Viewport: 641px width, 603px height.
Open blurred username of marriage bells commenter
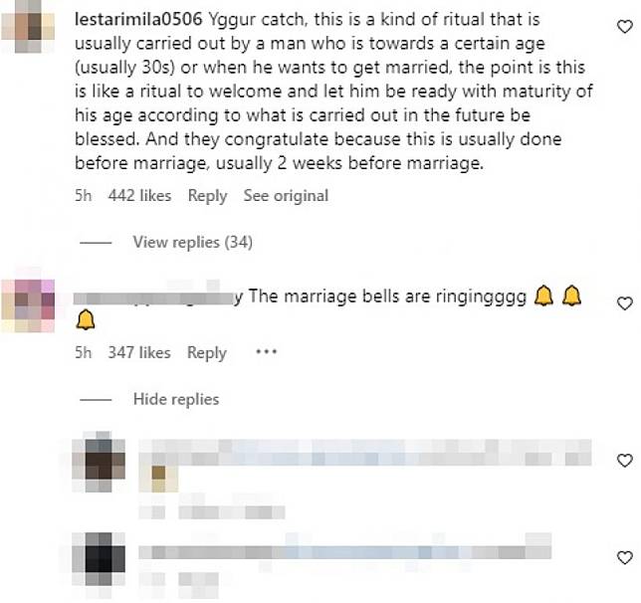pos(158,298)
